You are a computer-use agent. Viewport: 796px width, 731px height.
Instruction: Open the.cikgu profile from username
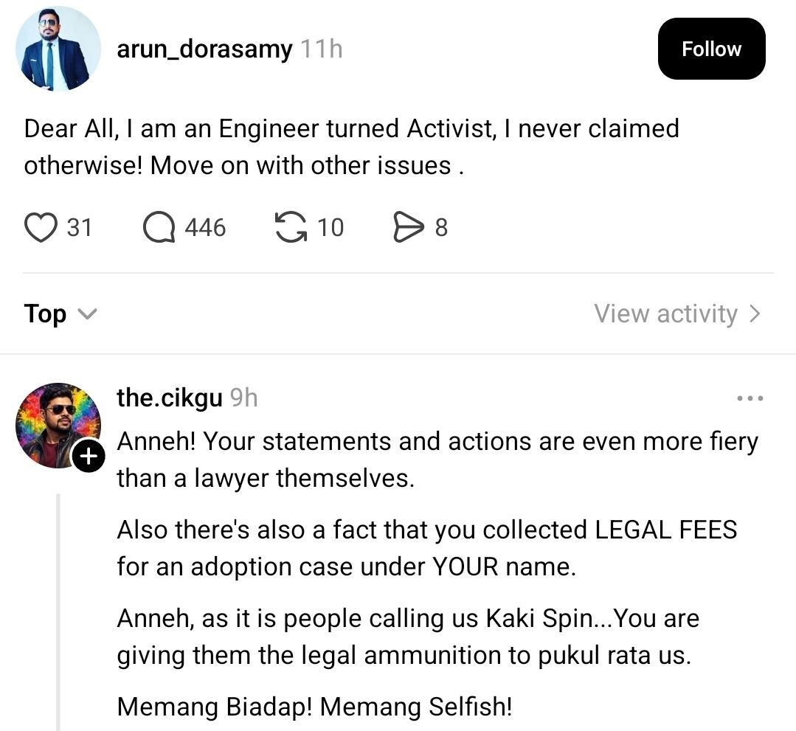coord(169,398)
